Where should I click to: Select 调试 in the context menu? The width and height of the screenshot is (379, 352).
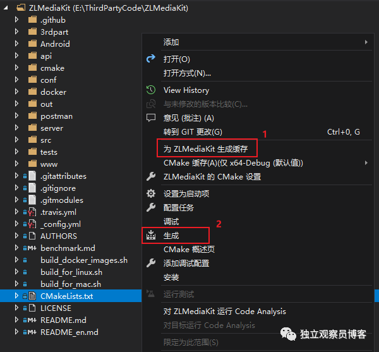(258, 221)
